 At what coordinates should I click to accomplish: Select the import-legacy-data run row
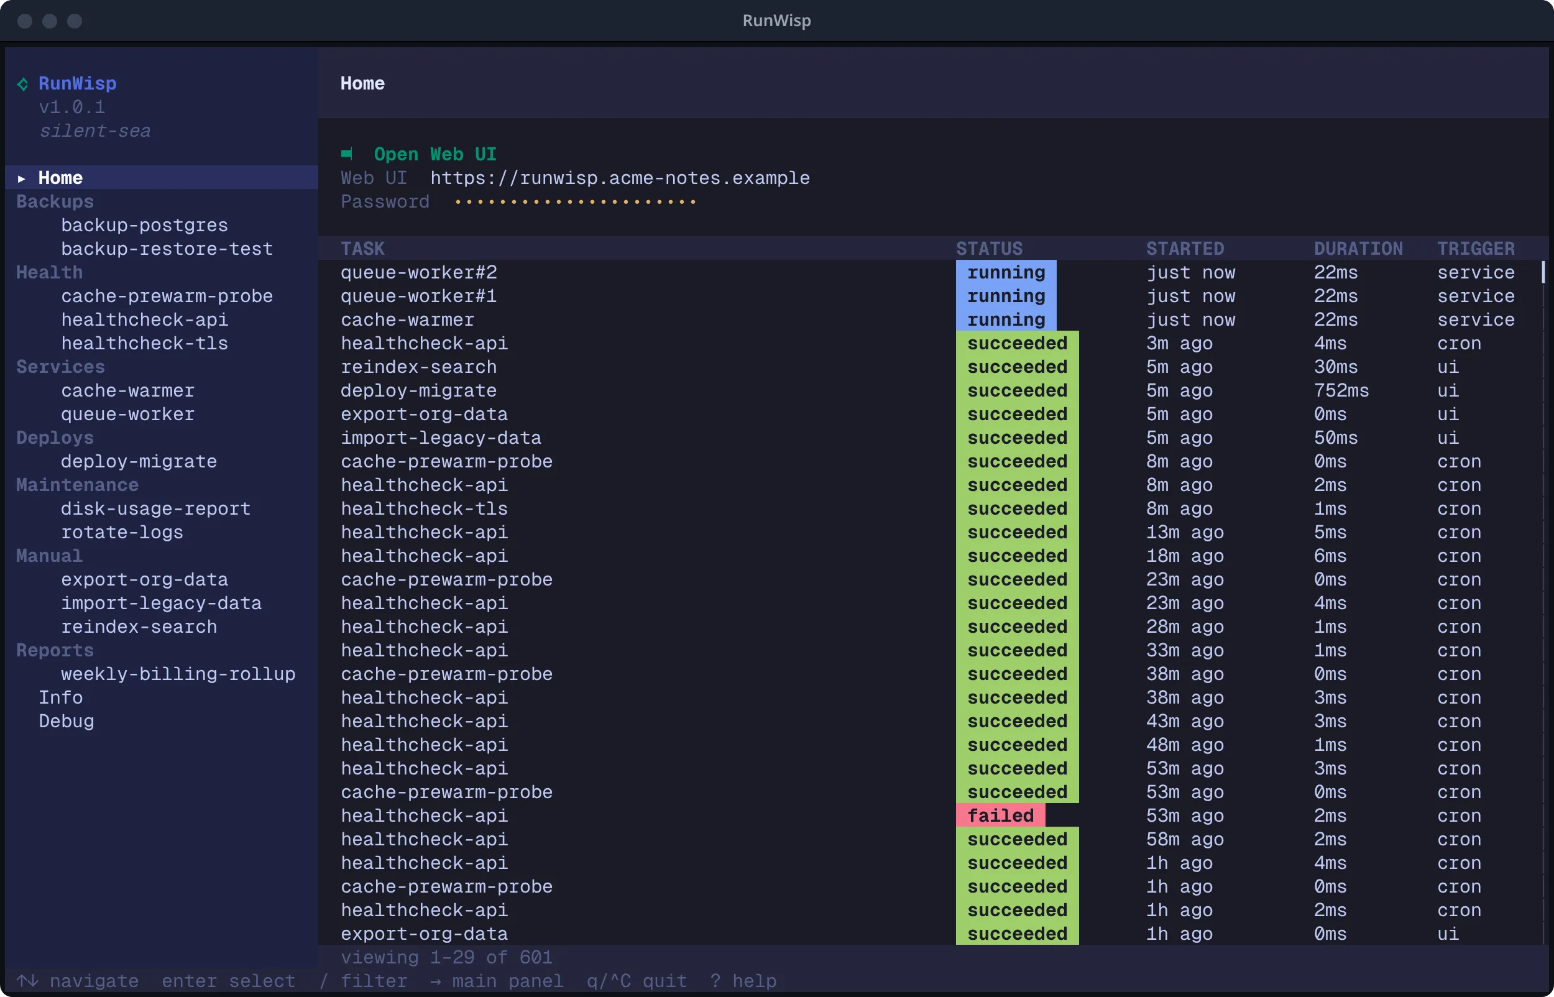coord(929,438)
